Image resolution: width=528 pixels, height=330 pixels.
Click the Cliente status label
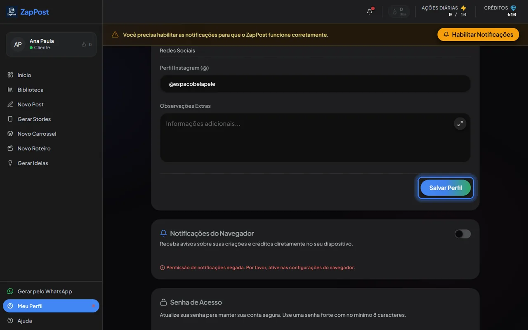point(42,48)
